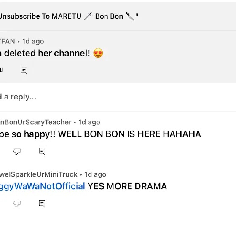
Task: Click the dagger emoji after "MARETU"
Action: point(88,16)
